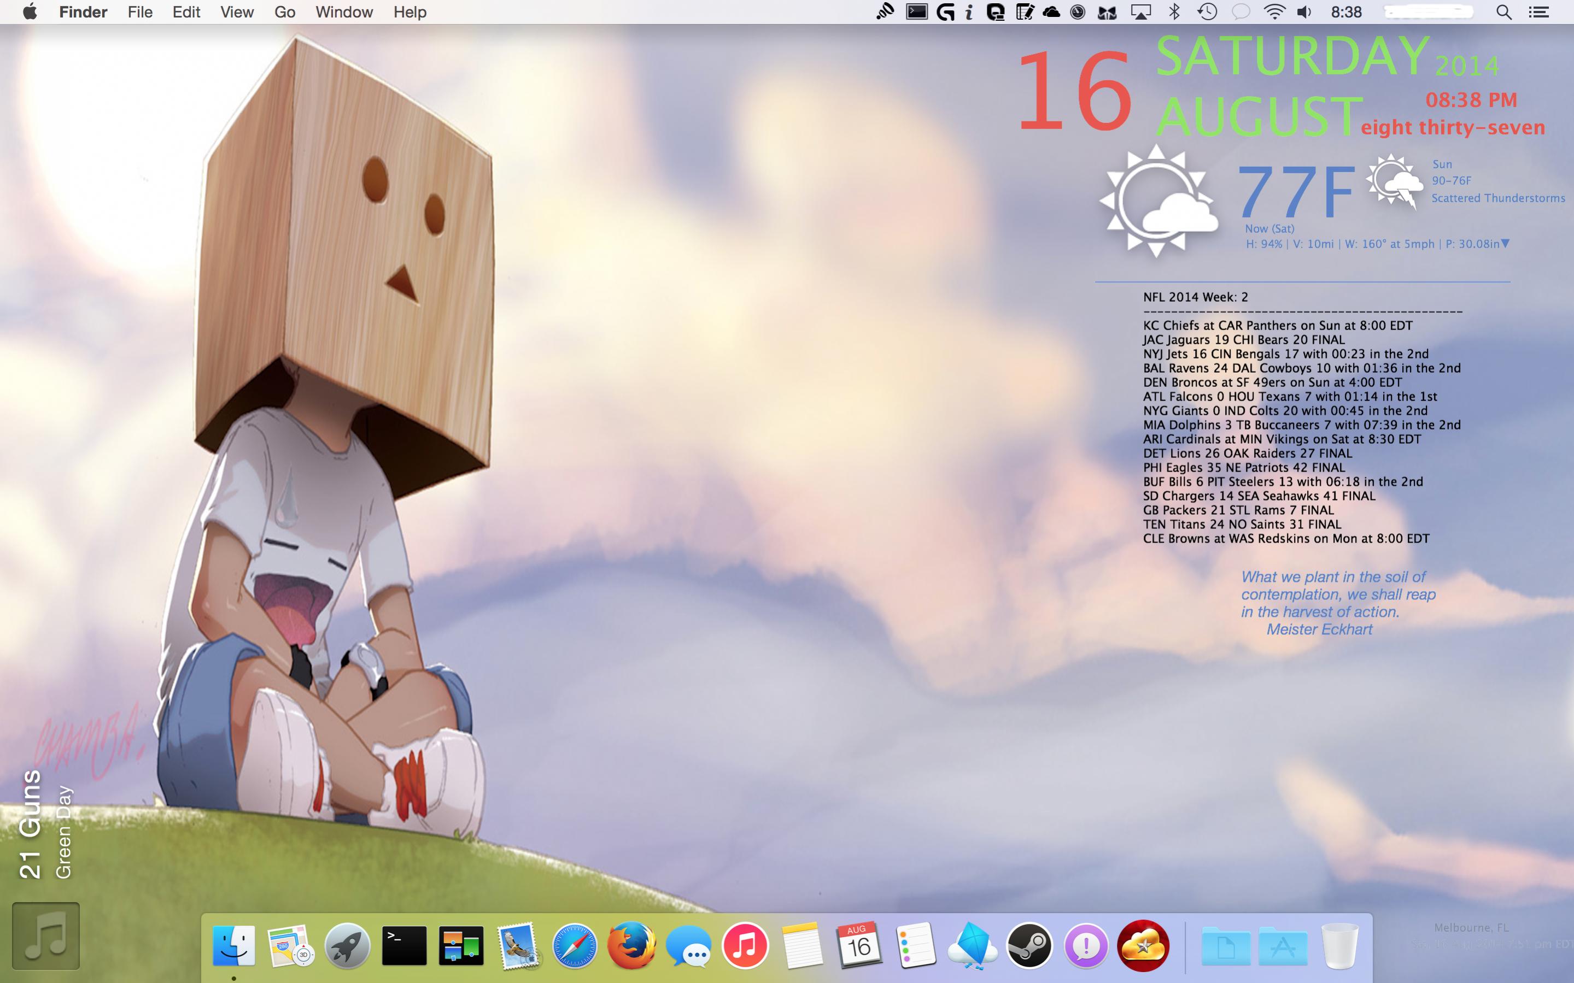Open the volume control menu
Image resolution: width=1574 pixels, height=983 pixels.
coord(1304,11)
